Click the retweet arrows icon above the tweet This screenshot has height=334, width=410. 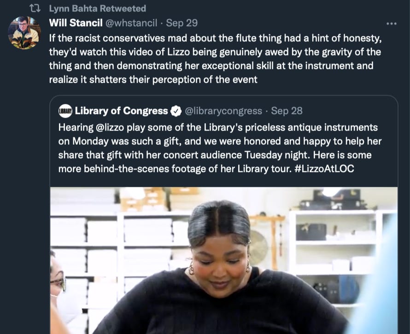(35, 9)
